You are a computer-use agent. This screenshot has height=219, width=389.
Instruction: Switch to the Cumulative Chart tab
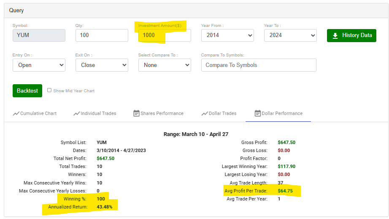[35, 113]
